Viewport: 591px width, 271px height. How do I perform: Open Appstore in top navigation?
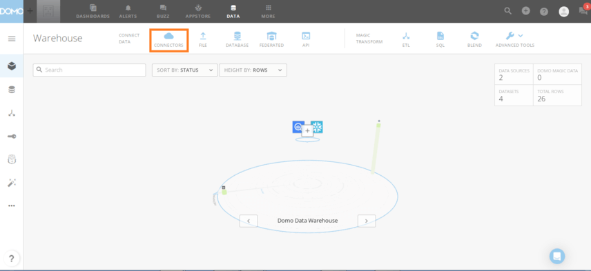pos(198,11)
